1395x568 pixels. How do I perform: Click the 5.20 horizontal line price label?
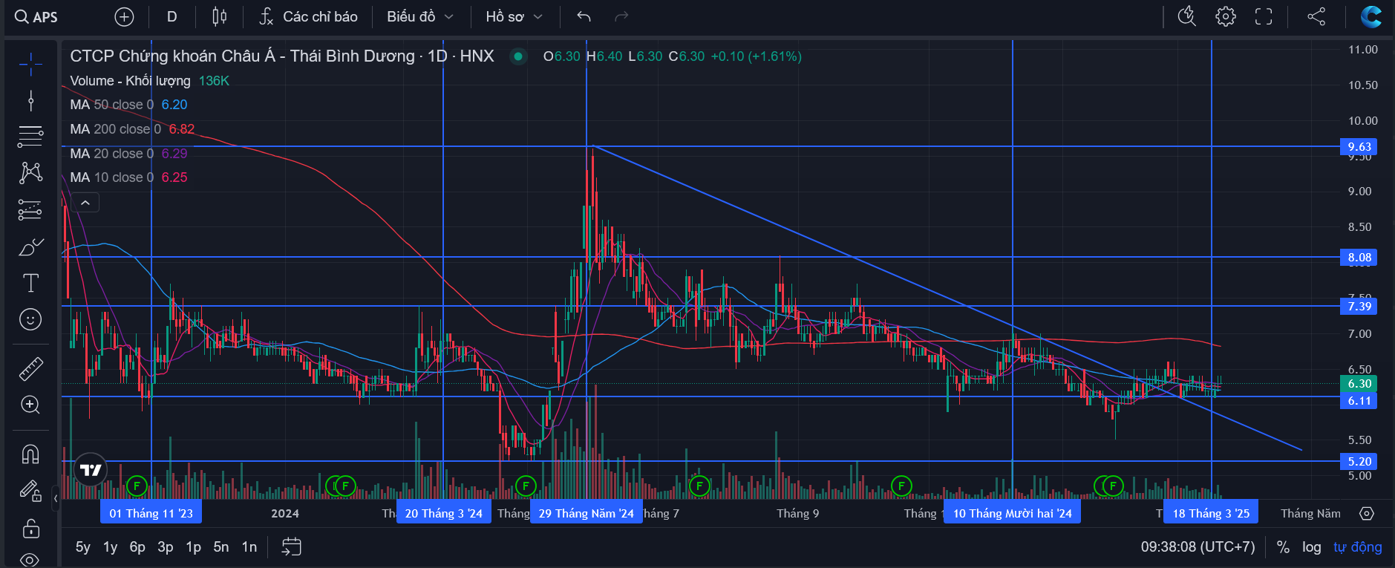[x=1359, y=462]
